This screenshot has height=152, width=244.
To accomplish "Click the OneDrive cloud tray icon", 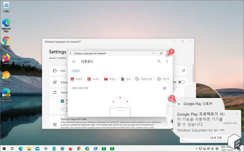I will click(208, 149).
